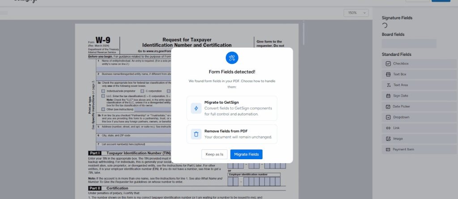Image resolution: width=458 pixels, height=199 pixels.
Task: Select the Link field icon
Action: click(388, 128)
